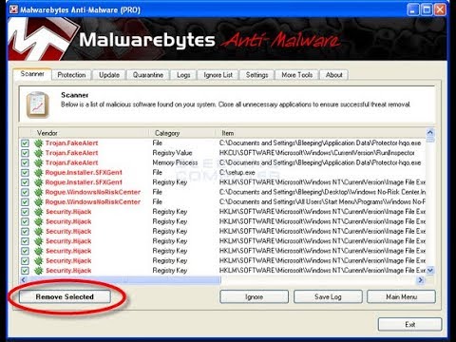Click bug icon of Rogue.WindowsNoRiskCenter Start Menu row
Image resolution: width=456 pixels, height=342 pixels.
[x=39, y=202]
